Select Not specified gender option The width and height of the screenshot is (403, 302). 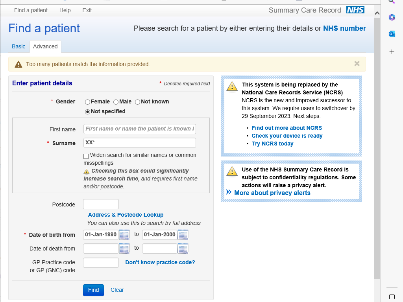(87, 112)
